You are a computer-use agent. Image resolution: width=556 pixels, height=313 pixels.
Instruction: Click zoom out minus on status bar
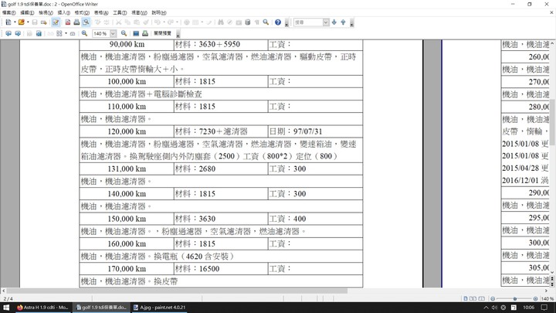493,299
